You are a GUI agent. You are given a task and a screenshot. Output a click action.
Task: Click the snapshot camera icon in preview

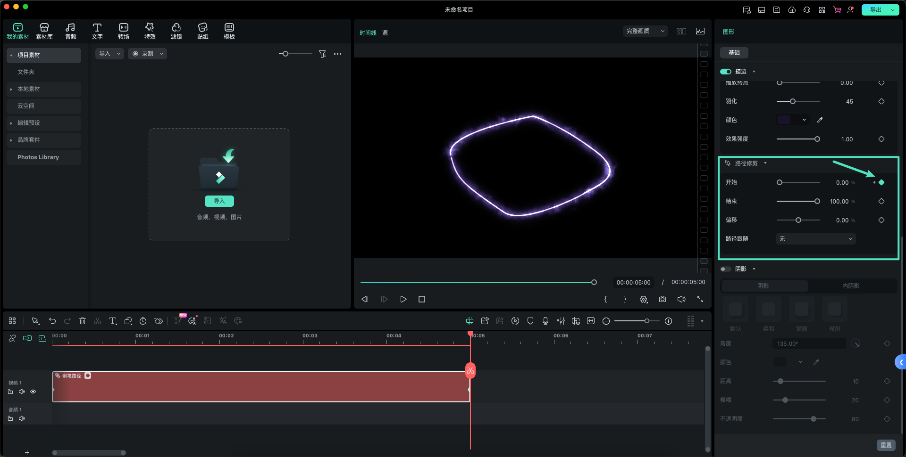click(663, 299)
